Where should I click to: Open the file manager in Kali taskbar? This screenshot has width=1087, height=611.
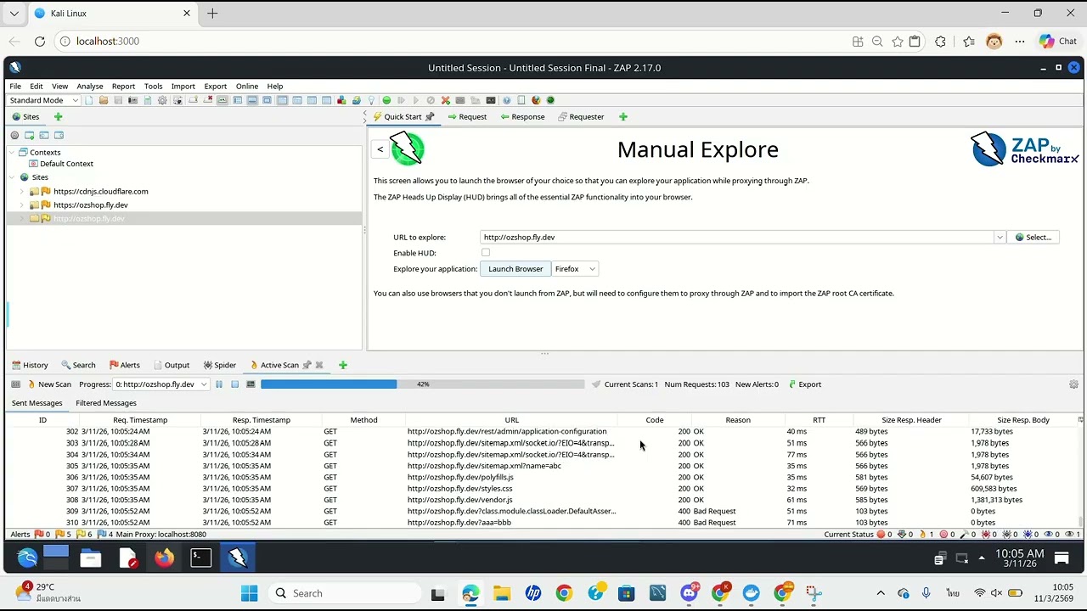91,558
